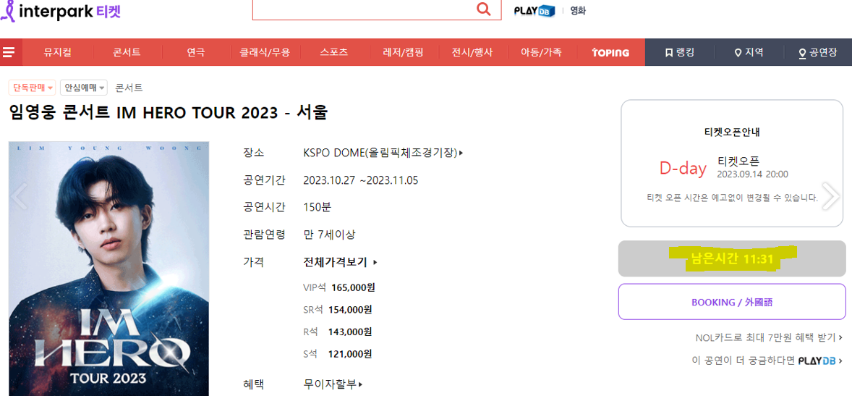This screenshot has height=396, width=852.
Task: Open the hamburger menu icon
Action: [x=8, y=53]
